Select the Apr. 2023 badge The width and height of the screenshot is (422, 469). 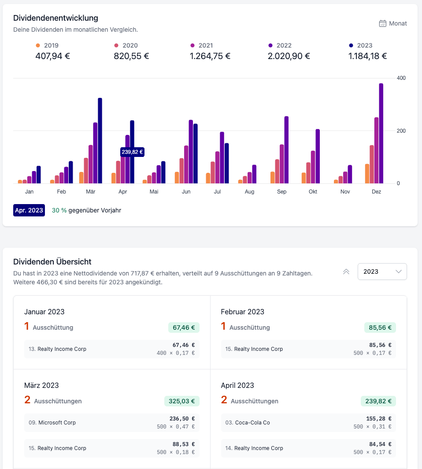(29, 210)
